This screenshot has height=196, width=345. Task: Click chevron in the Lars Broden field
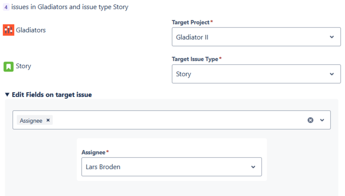pyautogui.click(x=253, y=167)
